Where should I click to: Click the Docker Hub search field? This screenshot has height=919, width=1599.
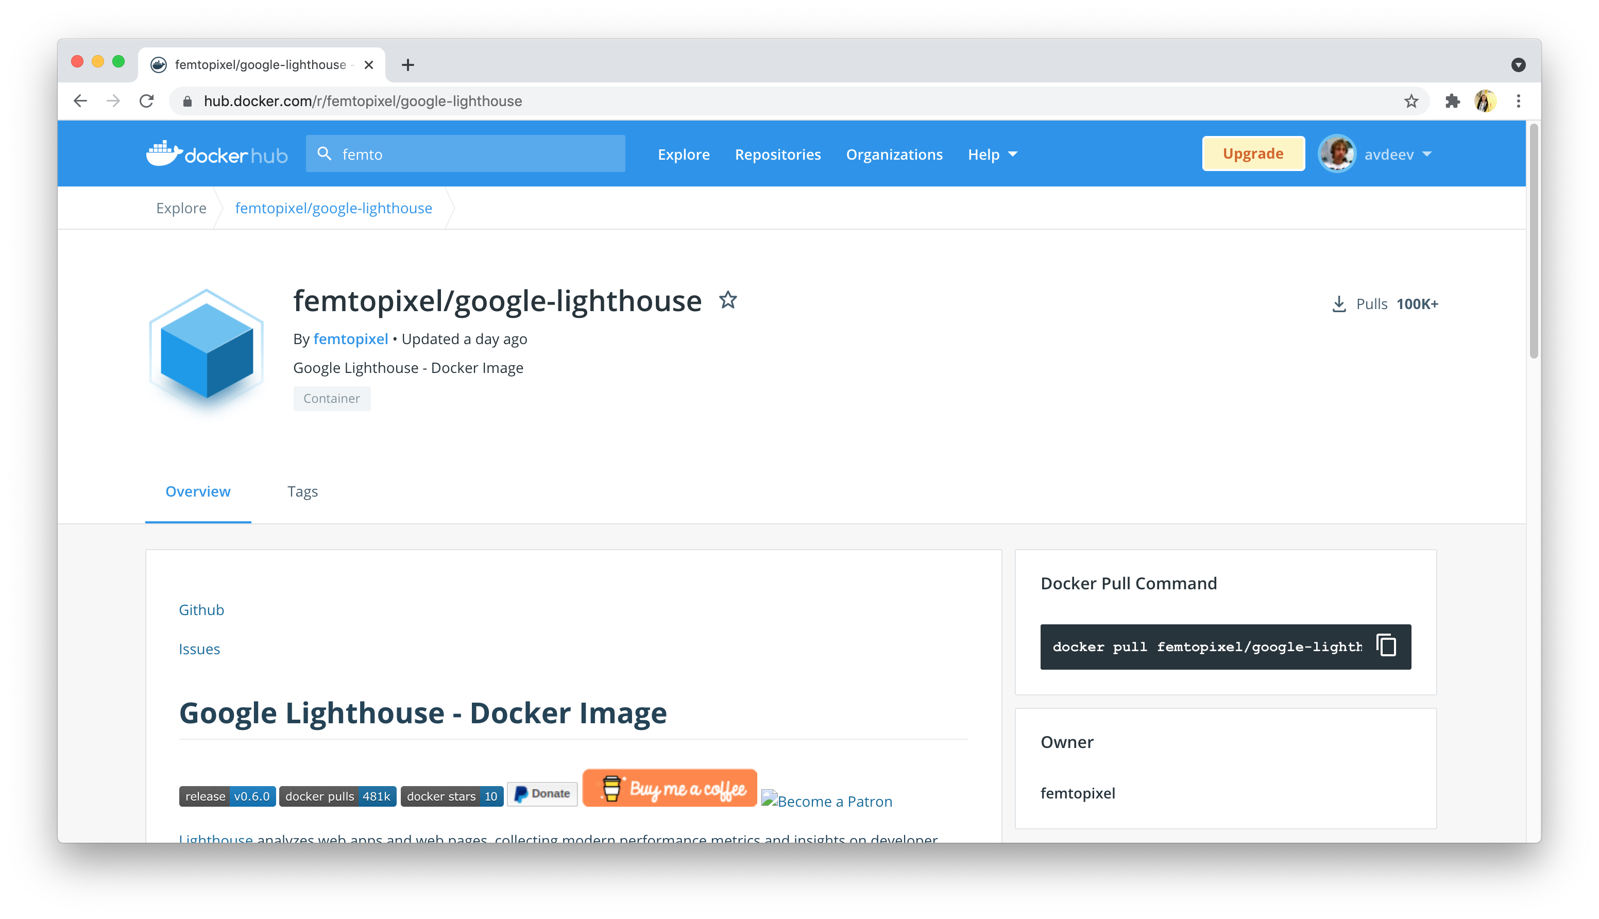click(465, 154)
